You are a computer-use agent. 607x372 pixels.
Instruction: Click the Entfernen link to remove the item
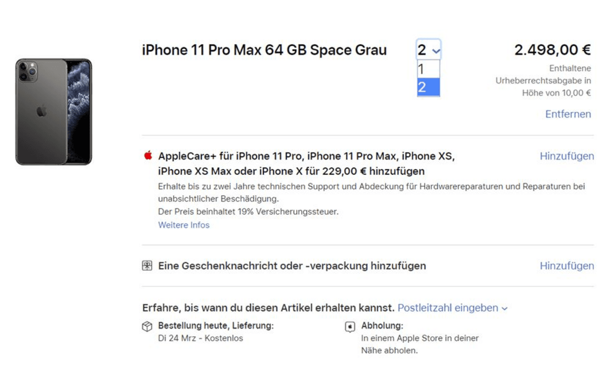(x=568, y=114)
